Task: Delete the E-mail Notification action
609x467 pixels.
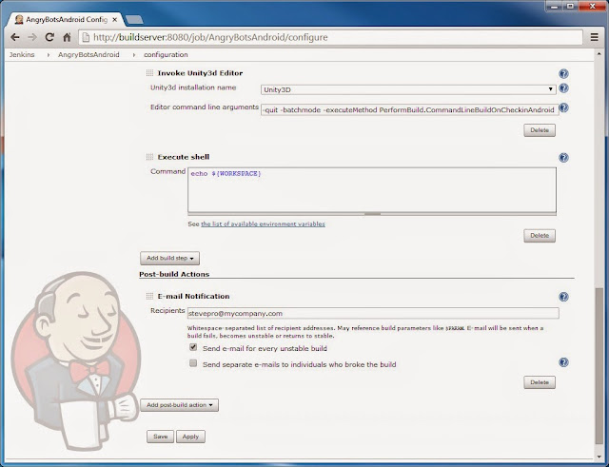Action: pos(540,382)
